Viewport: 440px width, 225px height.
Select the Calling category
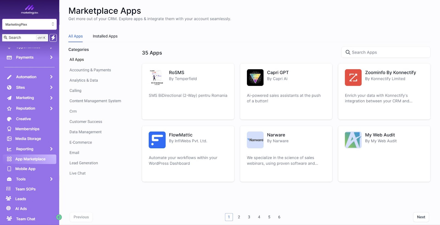pyautogui.click(x=75, y=91)
